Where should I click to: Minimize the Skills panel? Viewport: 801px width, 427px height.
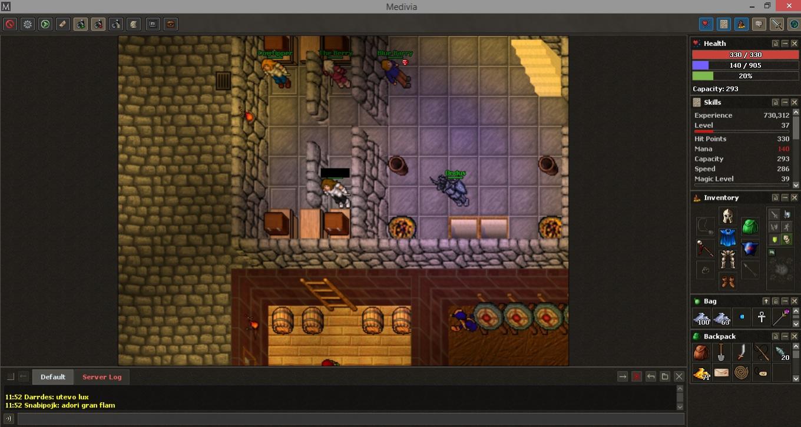click(785, 102)
